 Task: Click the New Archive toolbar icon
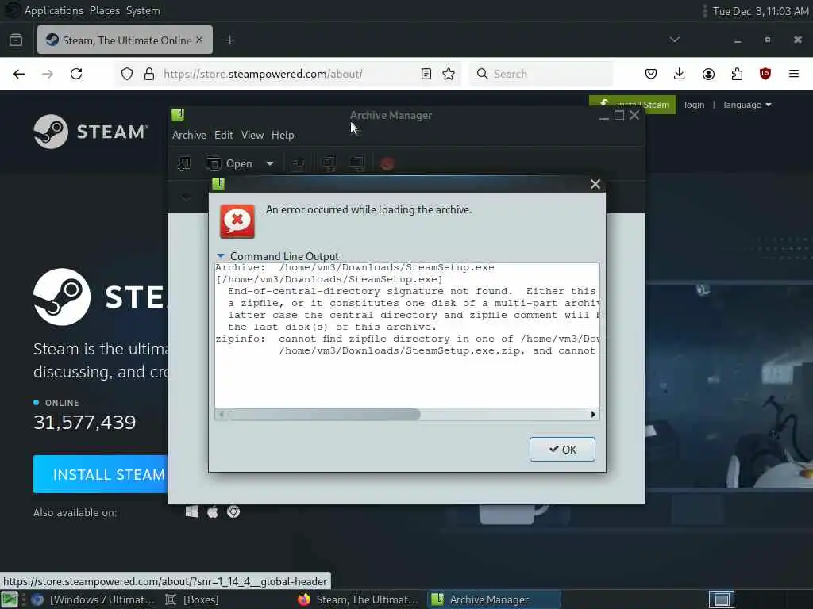click(x=183, y=163)
